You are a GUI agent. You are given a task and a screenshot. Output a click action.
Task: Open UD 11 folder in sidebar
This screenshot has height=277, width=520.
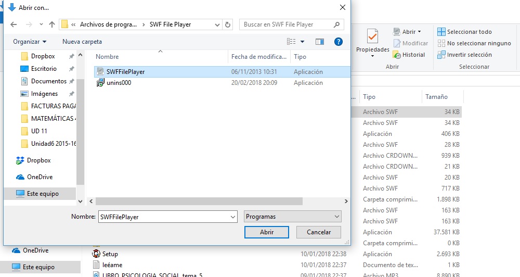click(x=39, y=131)
